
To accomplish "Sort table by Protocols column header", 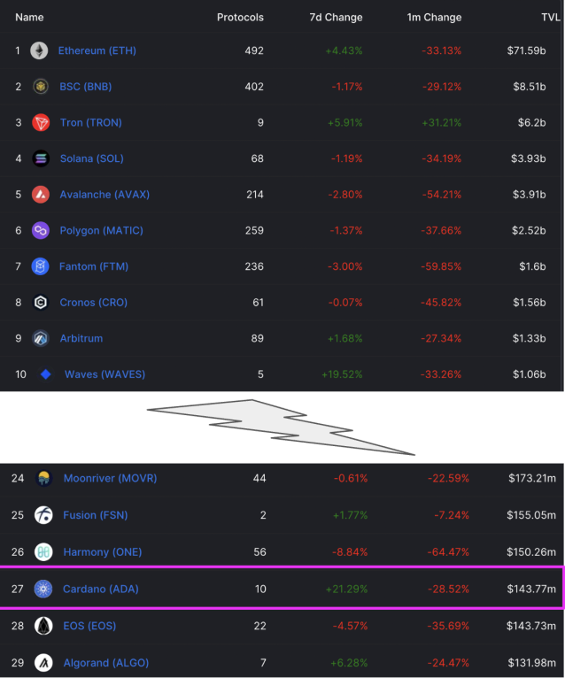I will pos(240,18).
